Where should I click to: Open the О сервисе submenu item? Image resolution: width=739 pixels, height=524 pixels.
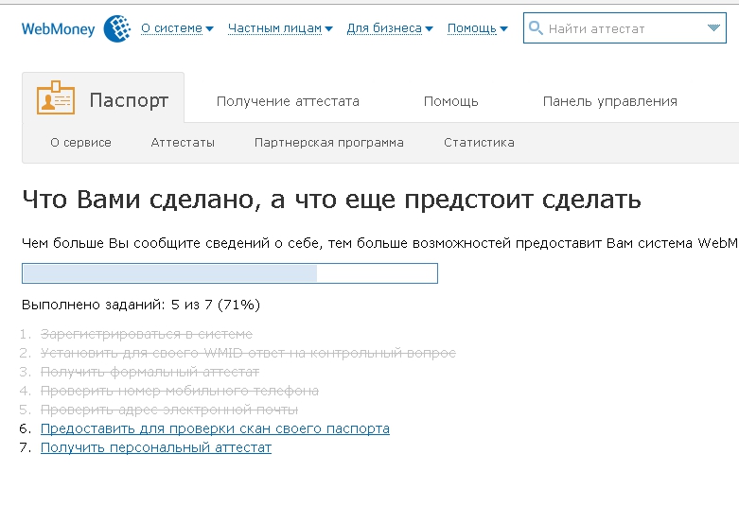(81, 142)
